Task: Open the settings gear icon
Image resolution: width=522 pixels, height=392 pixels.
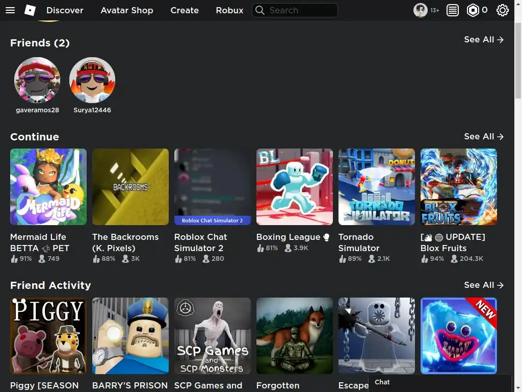Action: point(502,10)
